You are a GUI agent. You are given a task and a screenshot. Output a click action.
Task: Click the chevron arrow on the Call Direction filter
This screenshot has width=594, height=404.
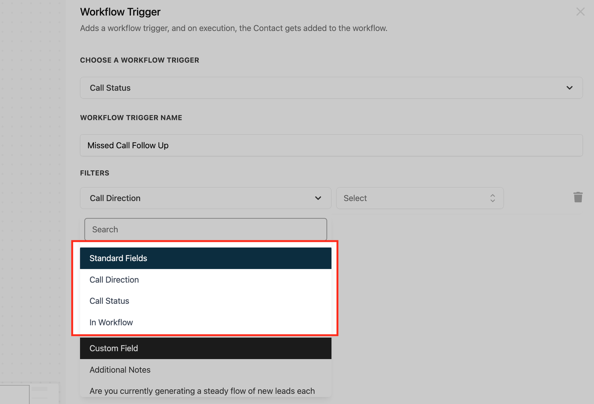pos(318,198)
